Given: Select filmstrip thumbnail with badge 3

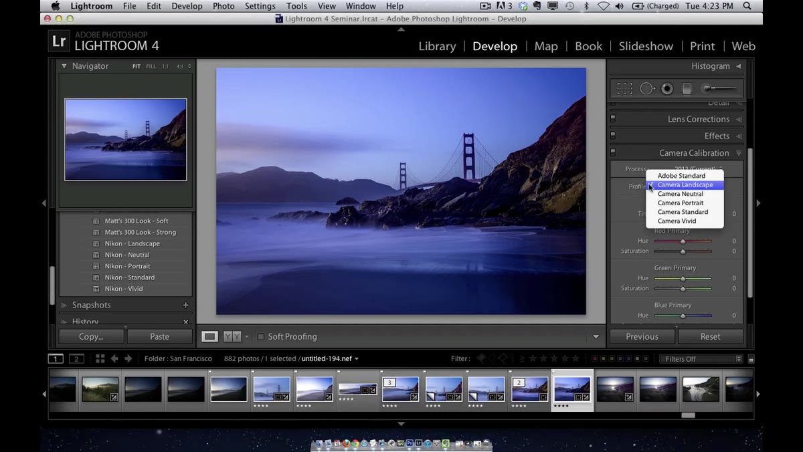Looking at the screenshot, I should click(x=400, y=389).
